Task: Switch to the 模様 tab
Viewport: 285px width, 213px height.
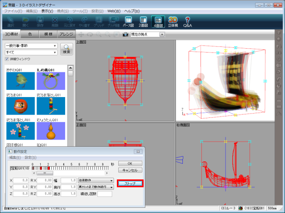Action: (x=47, y=35)
